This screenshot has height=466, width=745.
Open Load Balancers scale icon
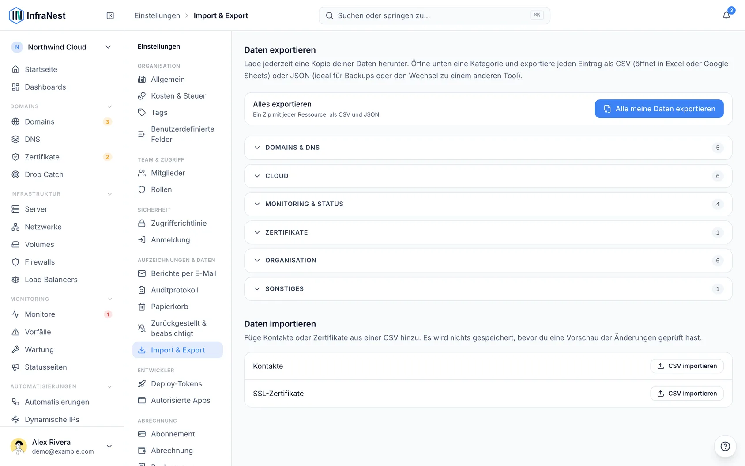(x=15, y=280)
